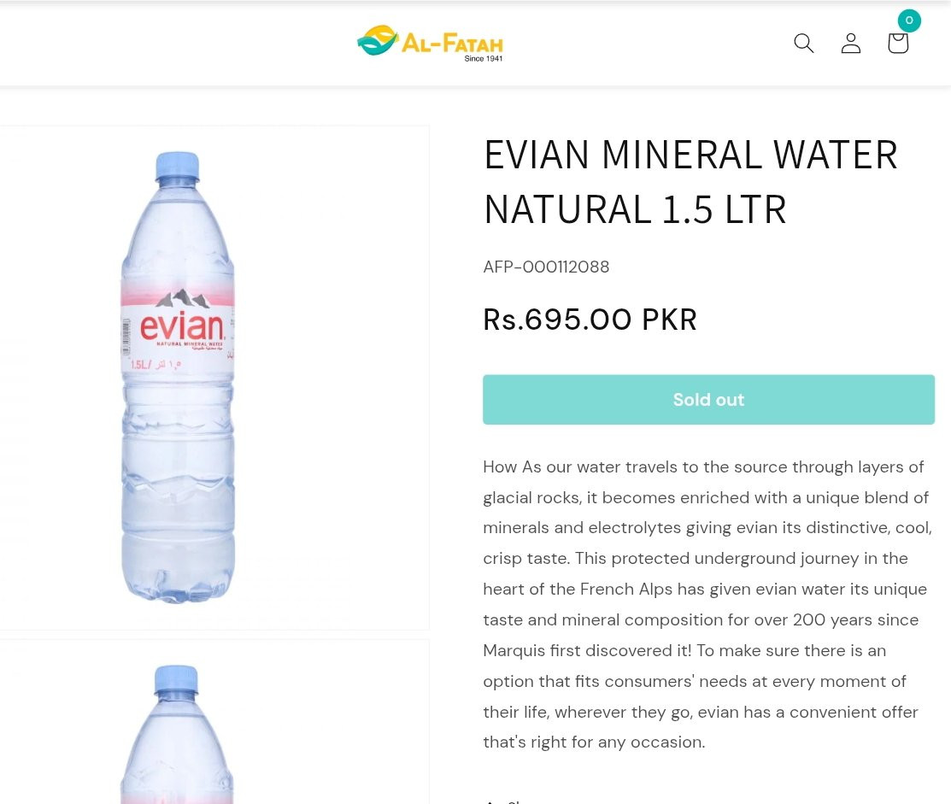Click the Rs.695.00 PKR price

(590, 320)
